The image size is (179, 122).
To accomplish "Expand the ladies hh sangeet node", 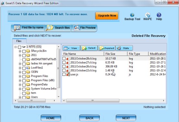I will coord(20,64).
